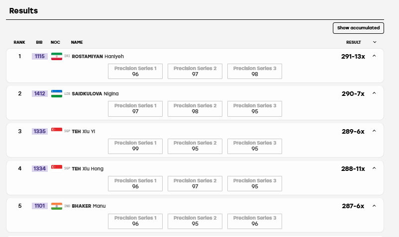Click the Show accumulated button
The width and height of the screenshot is (399, 237).
coord(358,28)
